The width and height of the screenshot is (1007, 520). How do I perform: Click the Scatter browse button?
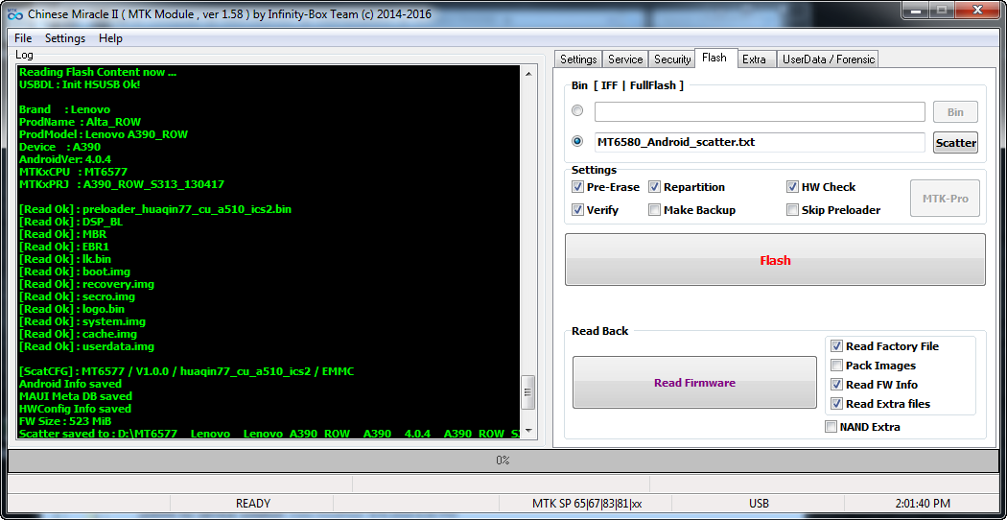coord(955,143)
